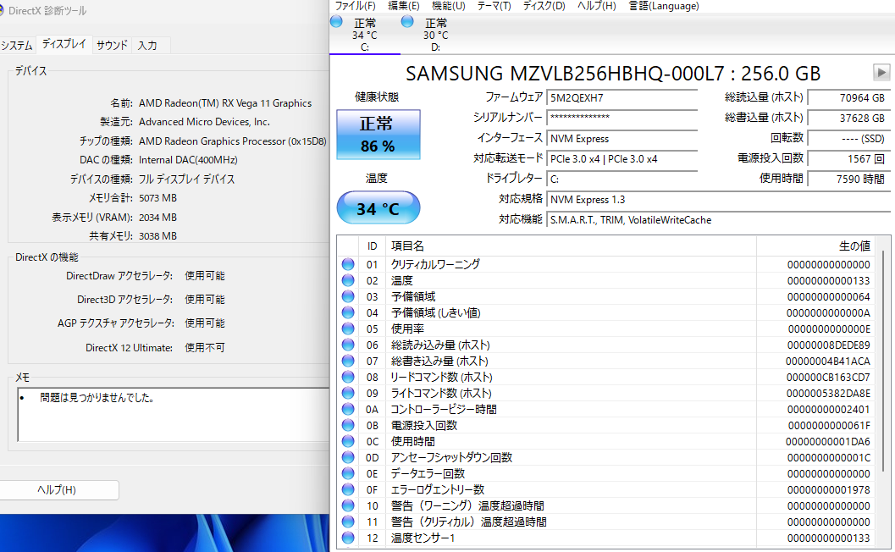The image size is (895, 552).
Task: Click 項目名 column header
Action: point(571,246)
